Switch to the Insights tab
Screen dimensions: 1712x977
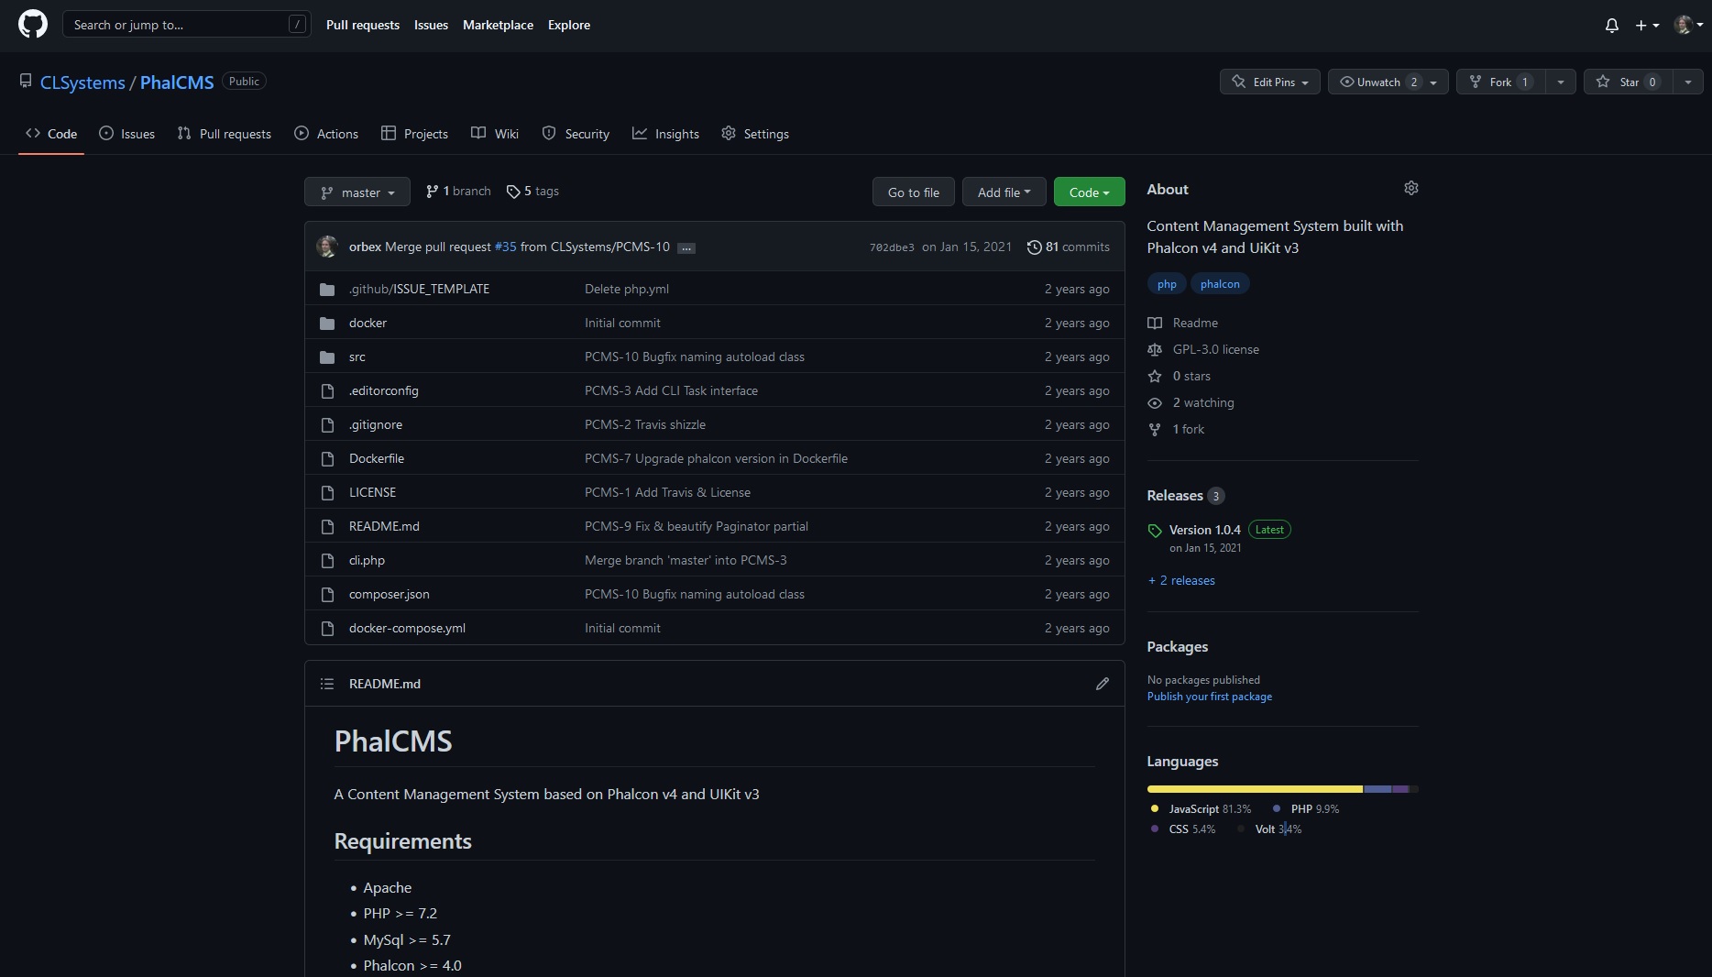pyautogui.click(x=665, y=134)
